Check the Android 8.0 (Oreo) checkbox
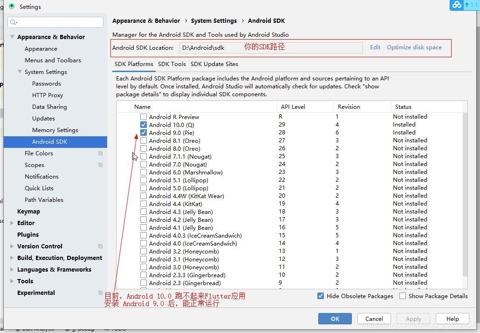 point(143,148)
